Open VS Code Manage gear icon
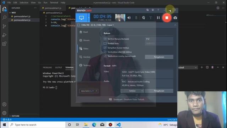Viewport: 227px width, 128px height. [x=4, y=113]
